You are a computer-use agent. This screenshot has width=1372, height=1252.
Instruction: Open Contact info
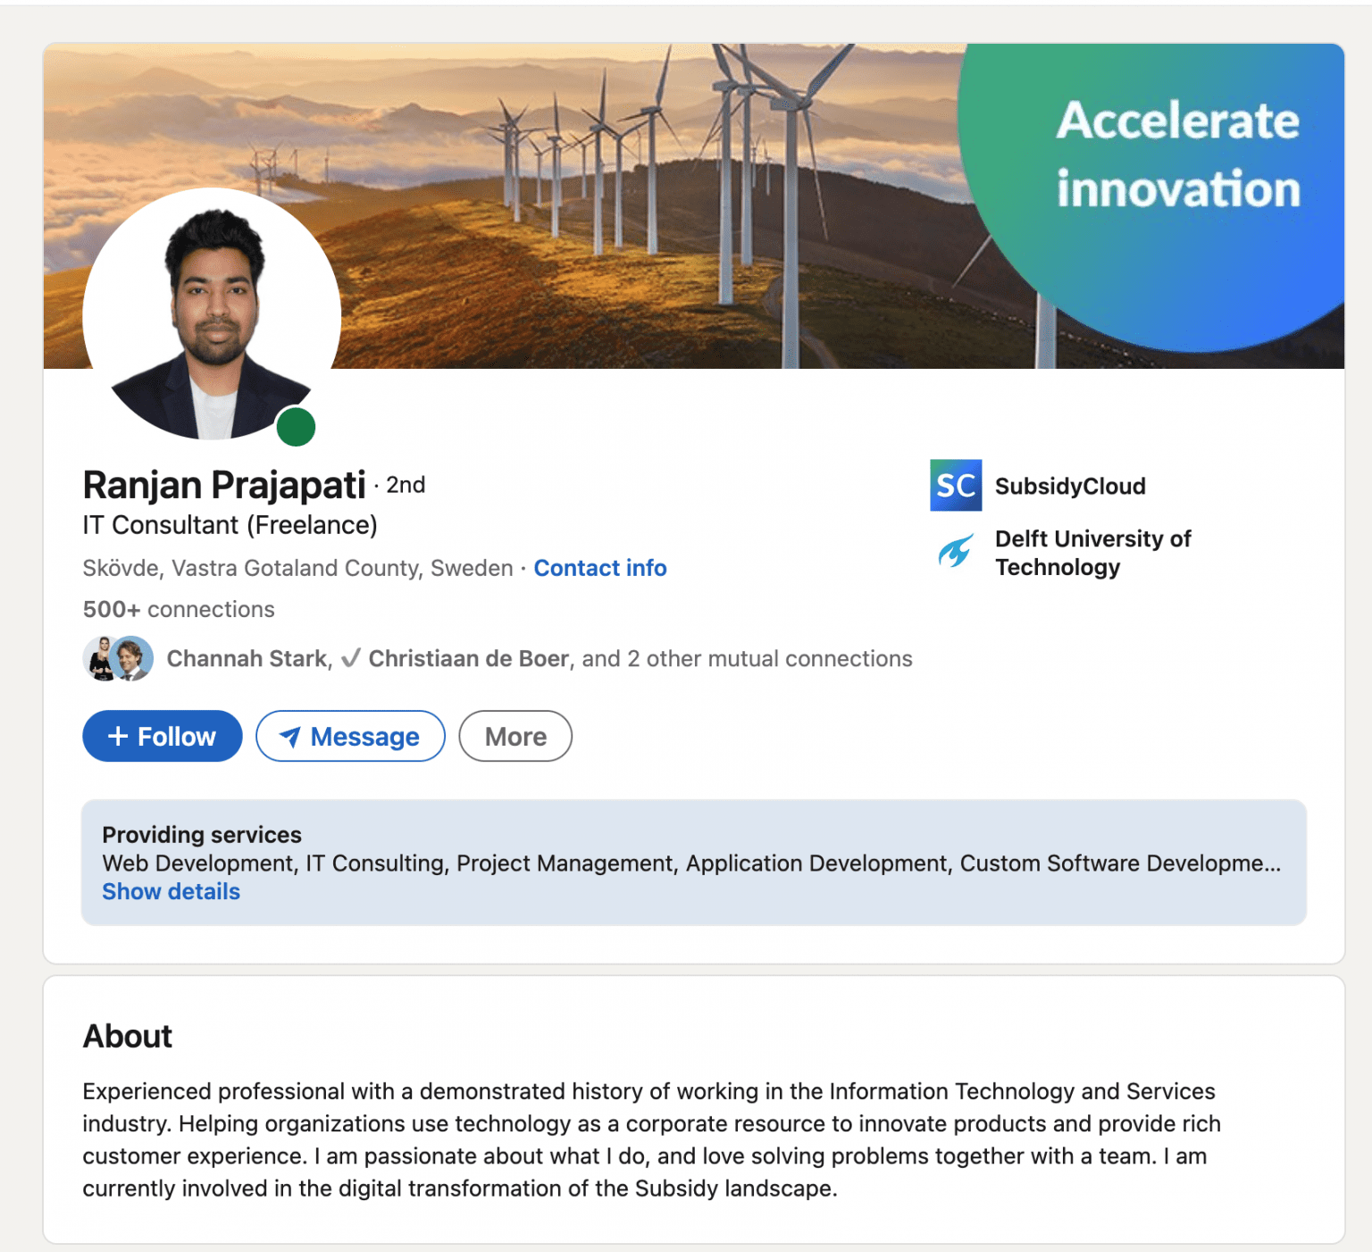[x=599, y=568]
